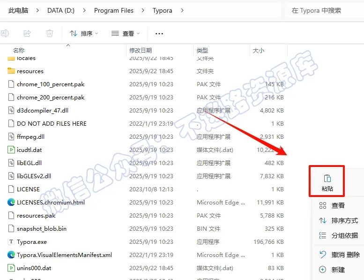Screen dimensions: 364x280
Task: Select LICENSE file icon
Action: pyautogui.click(x=11, y=189)
